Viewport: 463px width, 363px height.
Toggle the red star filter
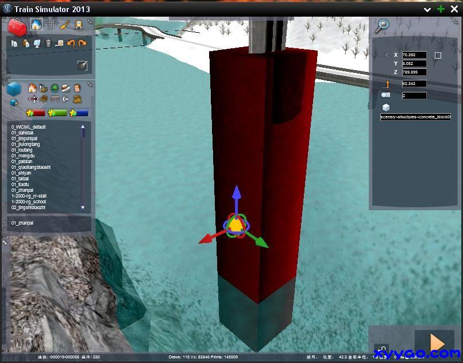[35, 113]
